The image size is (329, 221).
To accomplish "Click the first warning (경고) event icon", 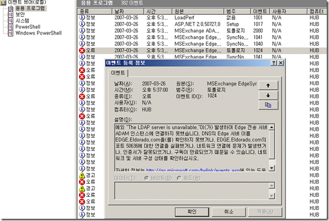I will [82, 175].
